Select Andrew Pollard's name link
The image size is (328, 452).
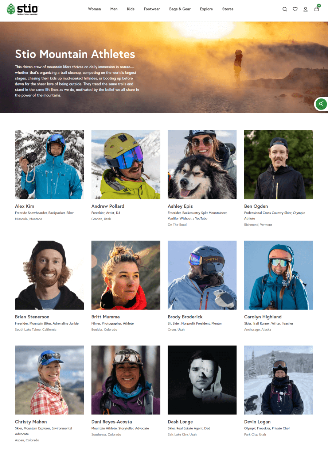tap(108, 206)
